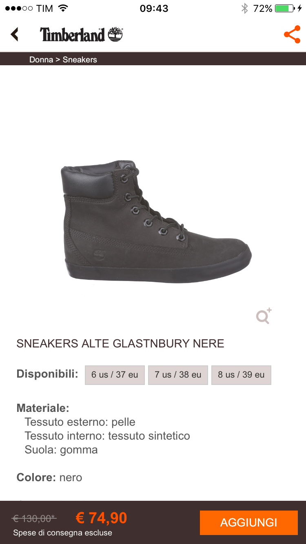
Task: Select size 7 us / 38 eu
Action: [178, 375]
